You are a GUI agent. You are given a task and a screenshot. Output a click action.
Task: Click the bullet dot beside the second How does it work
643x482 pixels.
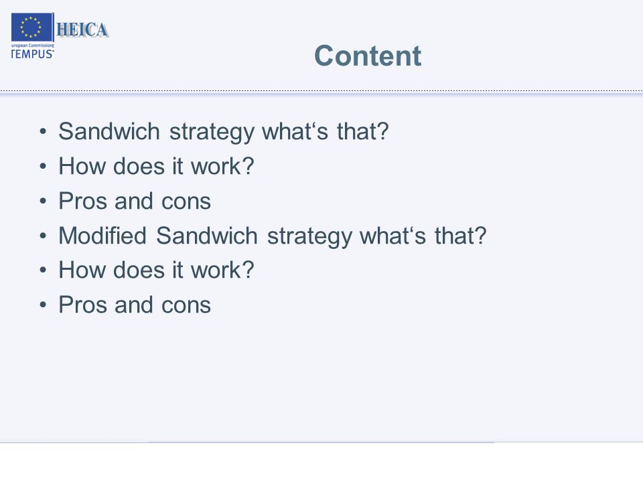click(x=43, y=270)
